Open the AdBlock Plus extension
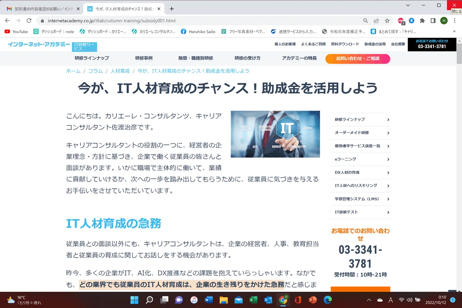Image resolution: width=462 pixels, height=308 pixels. tap(401, 21)
